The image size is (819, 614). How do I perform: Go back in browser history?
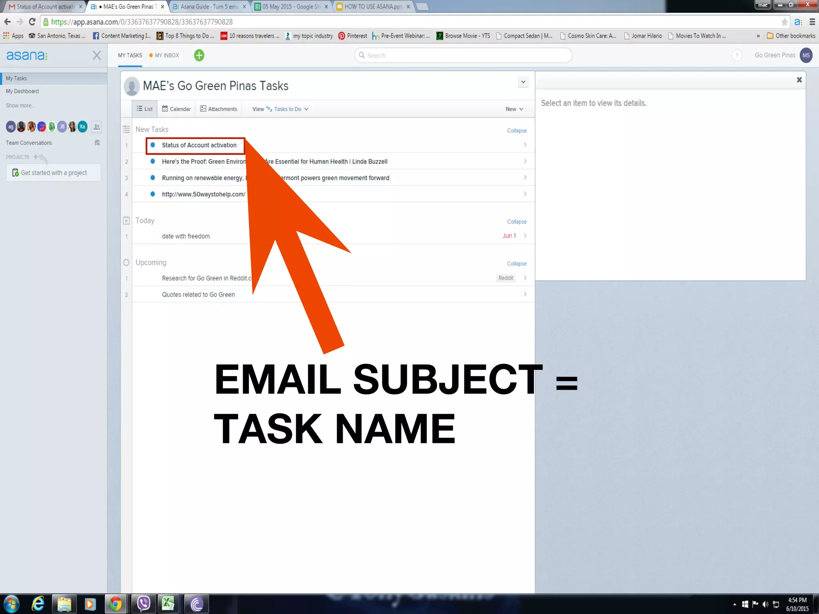(7, 22)
